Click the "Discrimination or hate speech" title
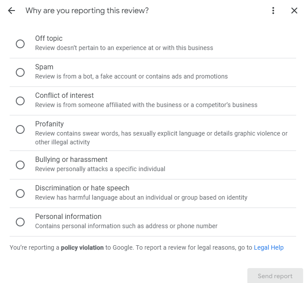The image size is (304, 283). (x=82, y=188)
